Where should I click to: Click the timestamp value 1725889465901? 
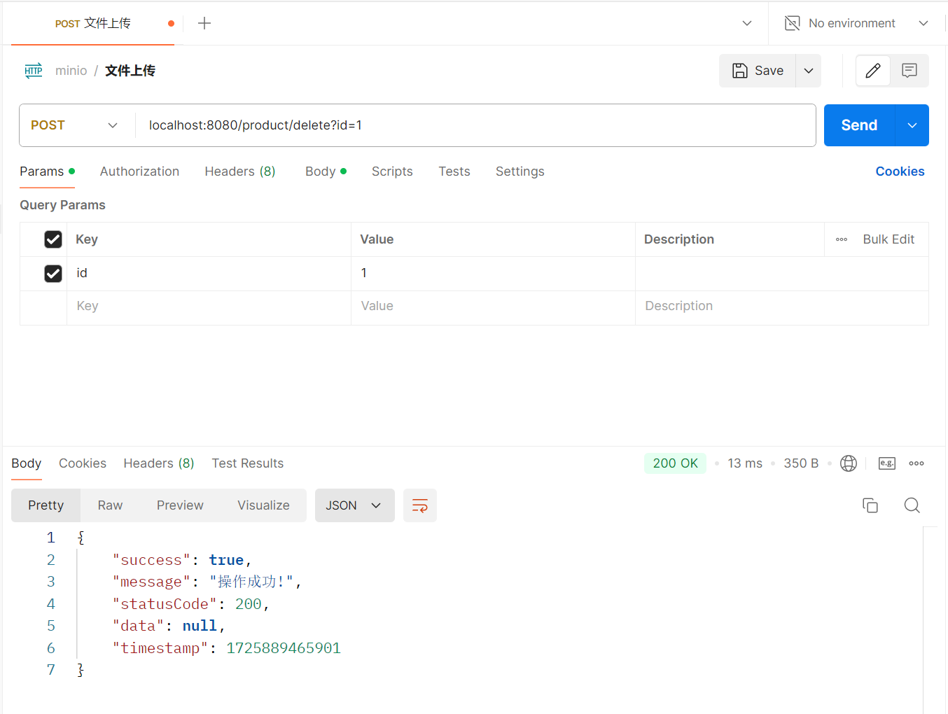point(284,648)
